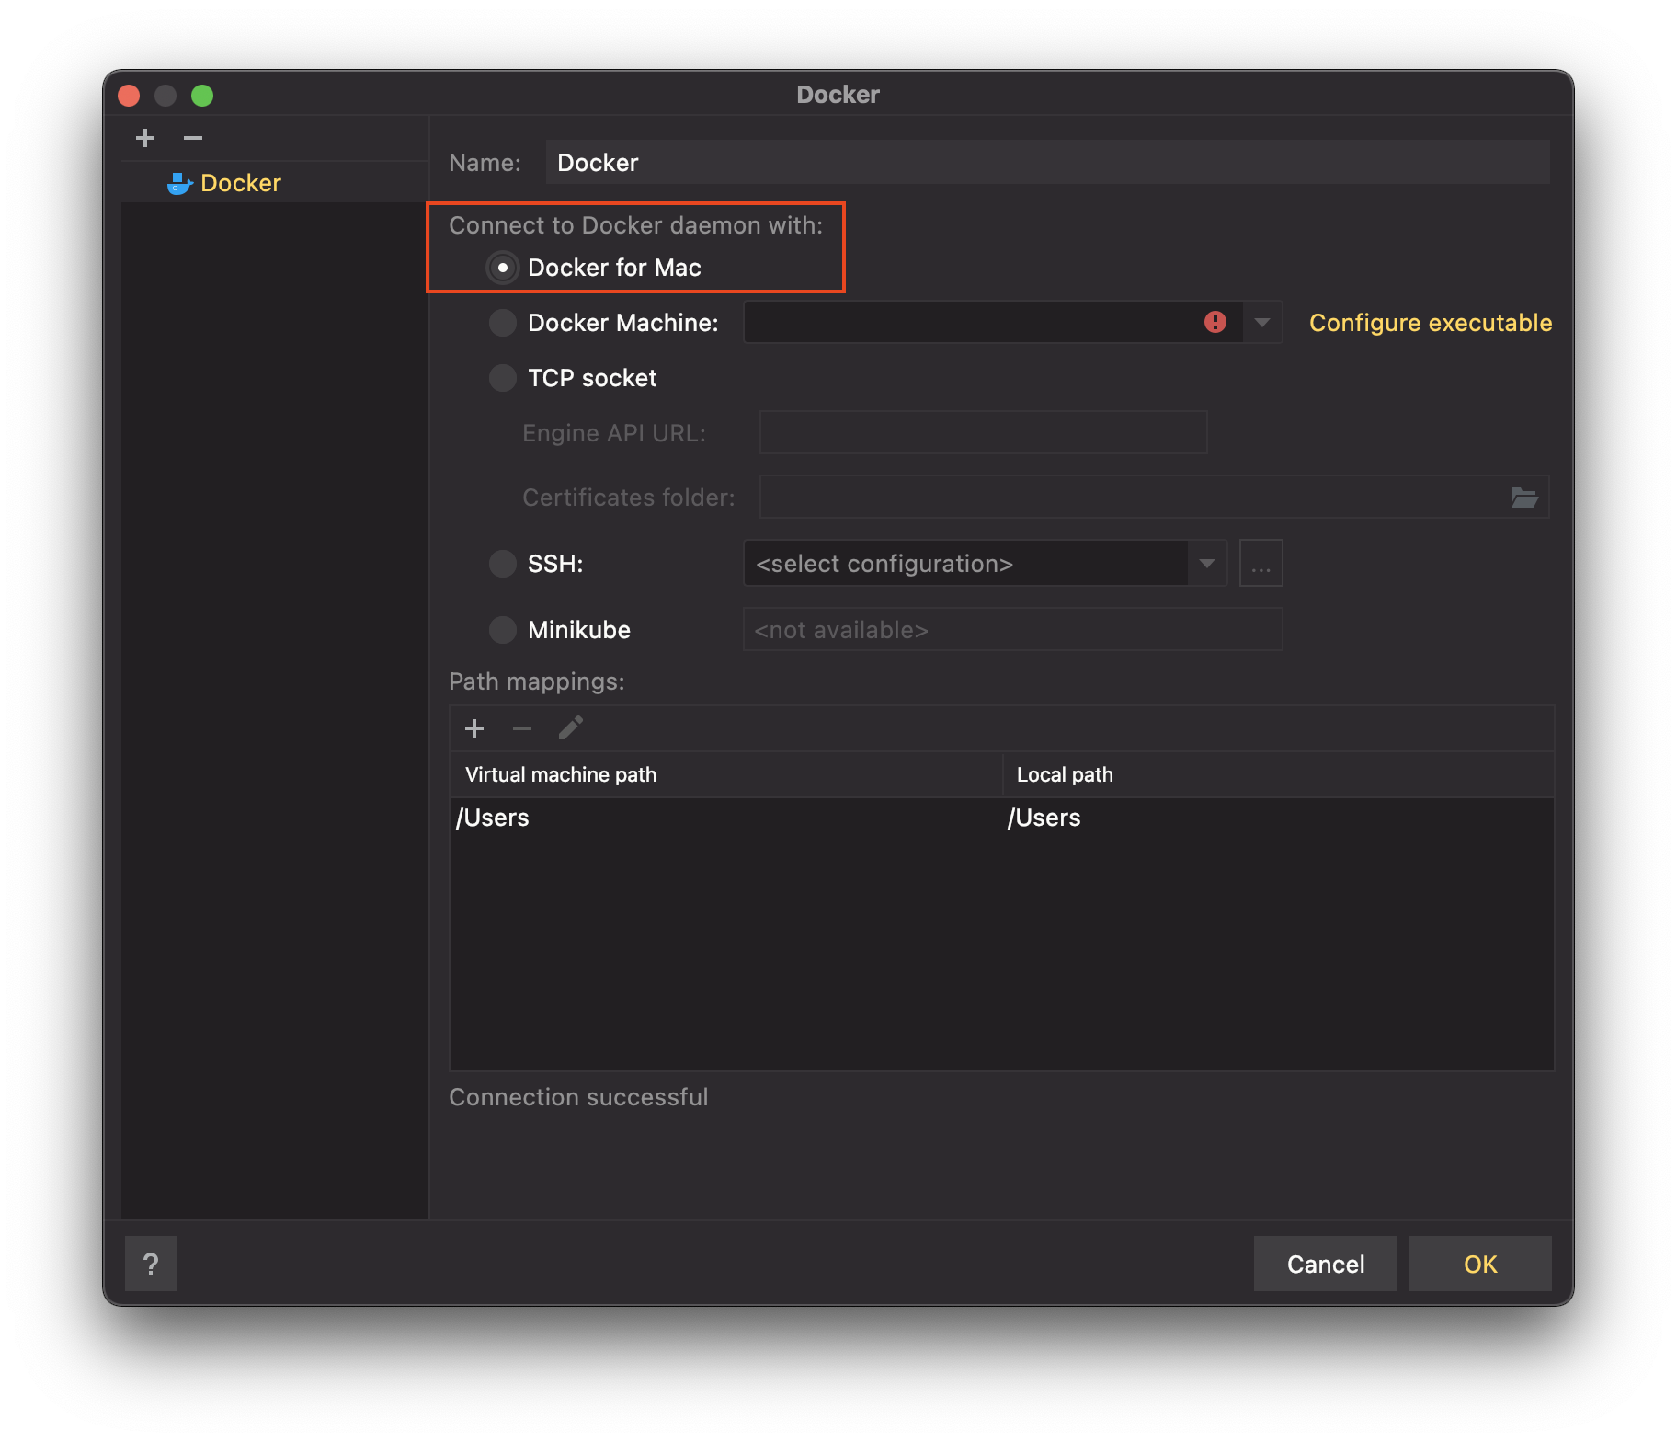The width and height of the screenshot is (1677, 1442).
Task: Click the Configure executable link
Action: pos(1431,323)
